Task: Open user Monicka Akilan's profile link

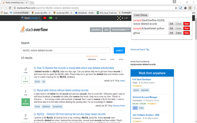Action: (119, 106)
